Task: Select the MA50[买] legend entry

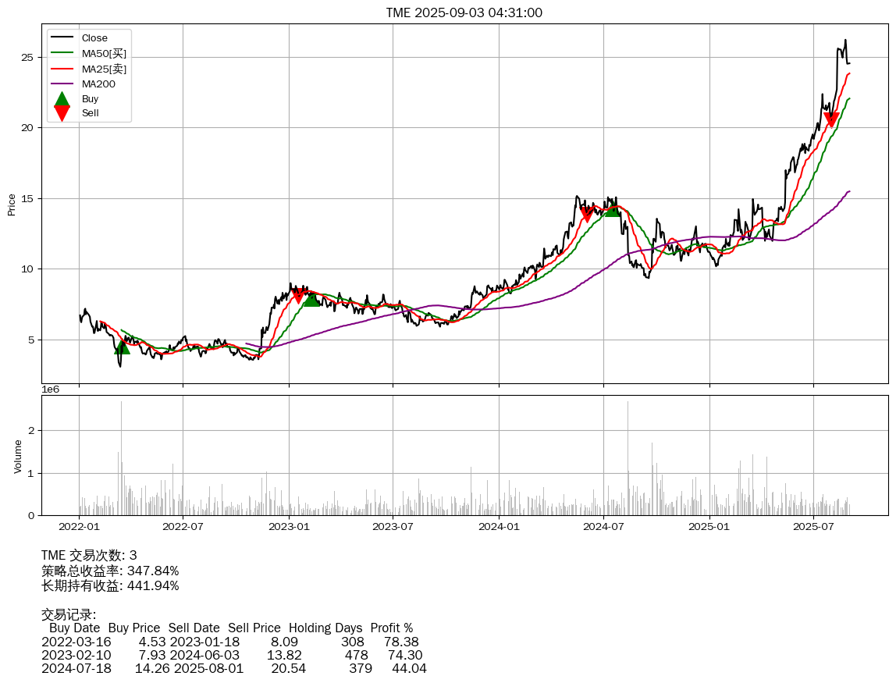Action: click(x=104, y=53)
